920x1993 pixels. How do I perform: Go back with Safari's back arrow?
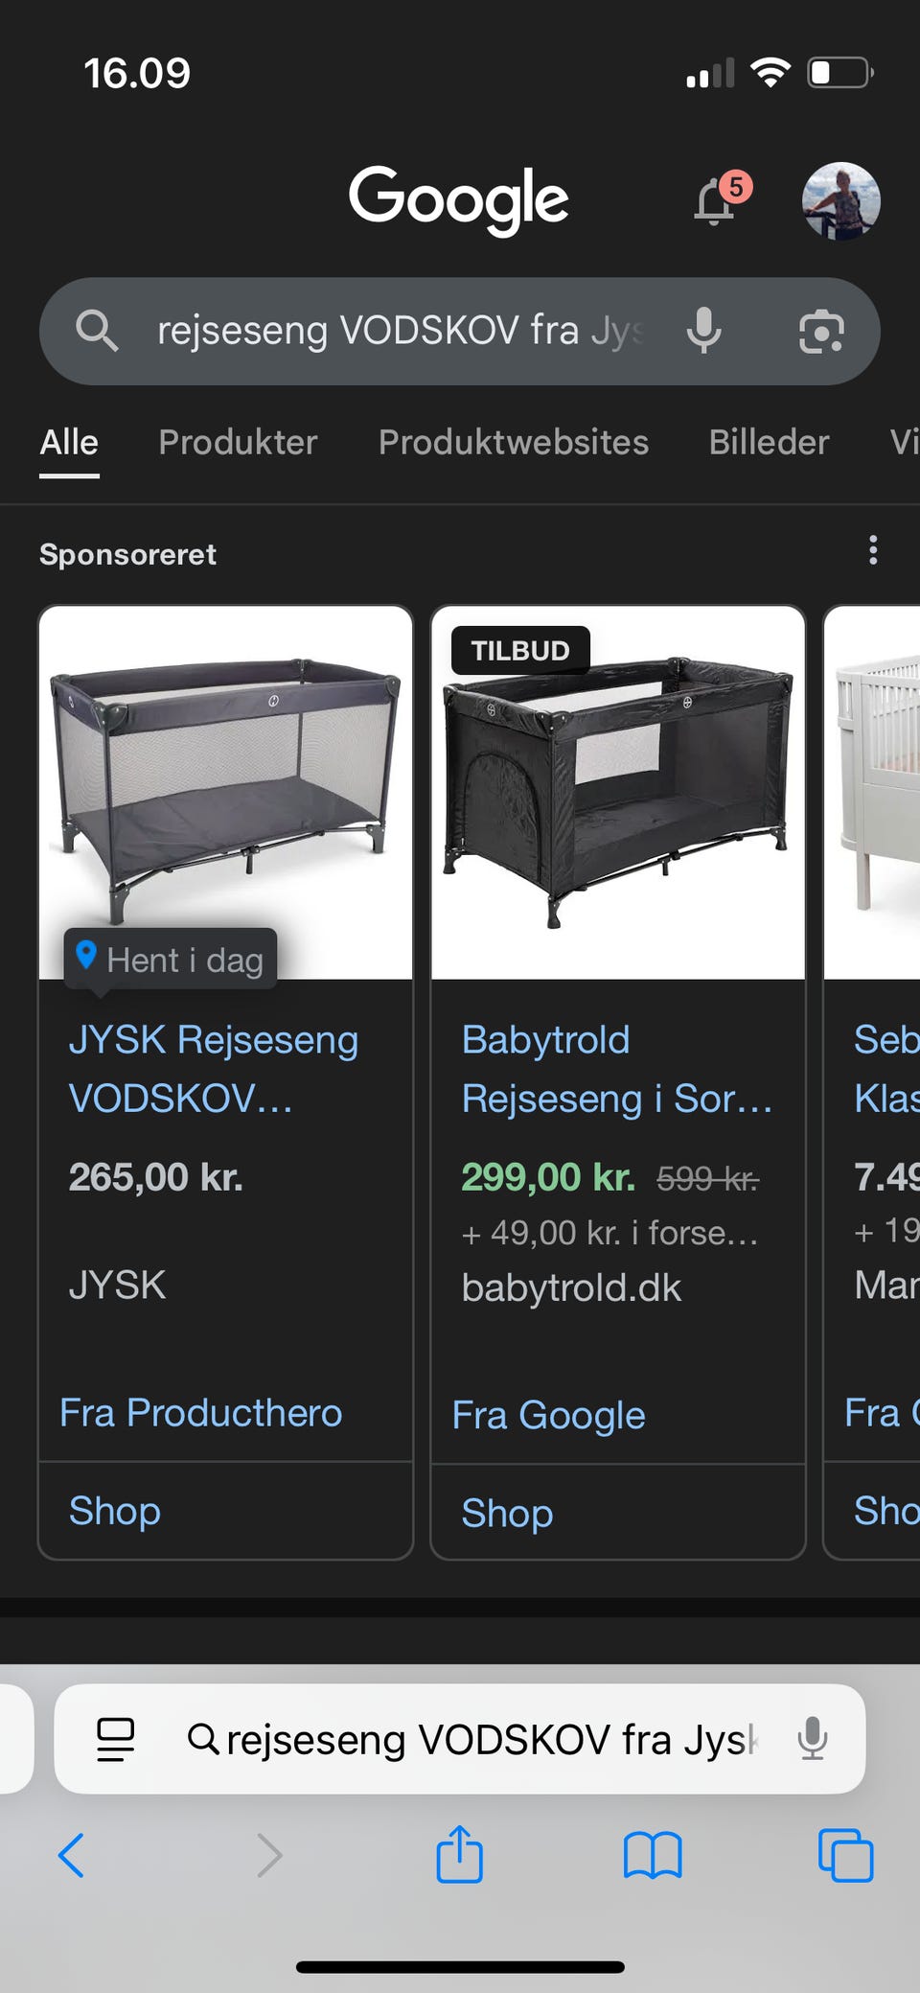tap(72, 1855)
